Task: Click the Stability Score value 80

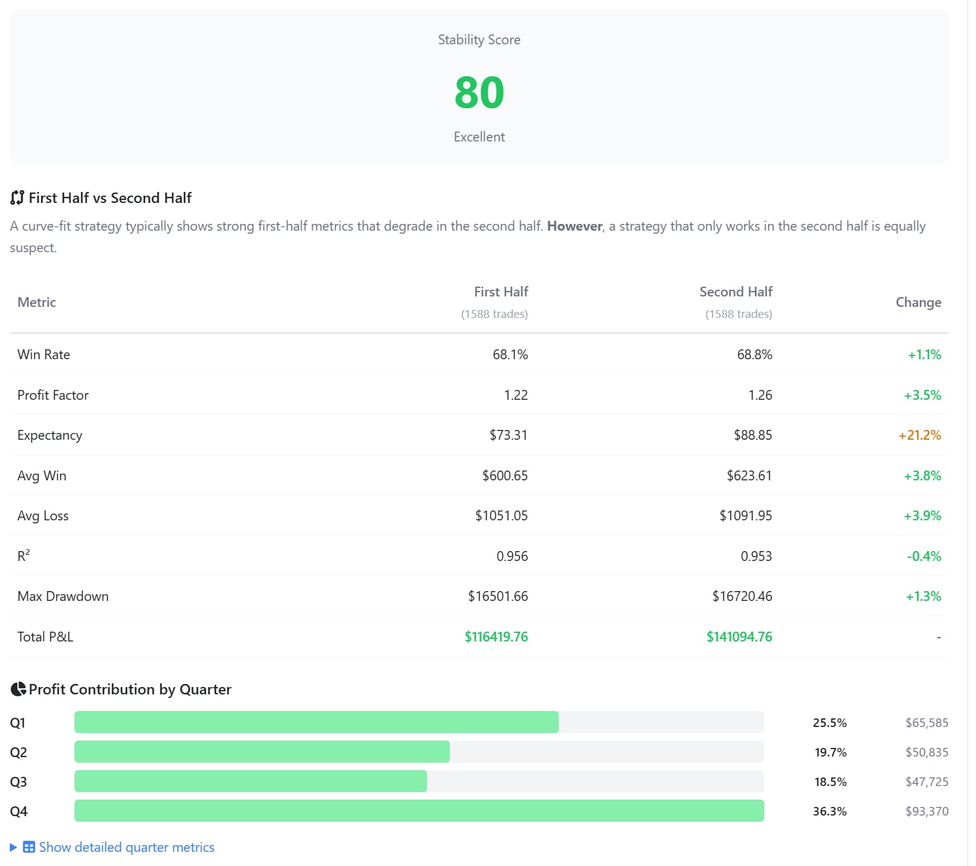Action: (x=479, y=92)
